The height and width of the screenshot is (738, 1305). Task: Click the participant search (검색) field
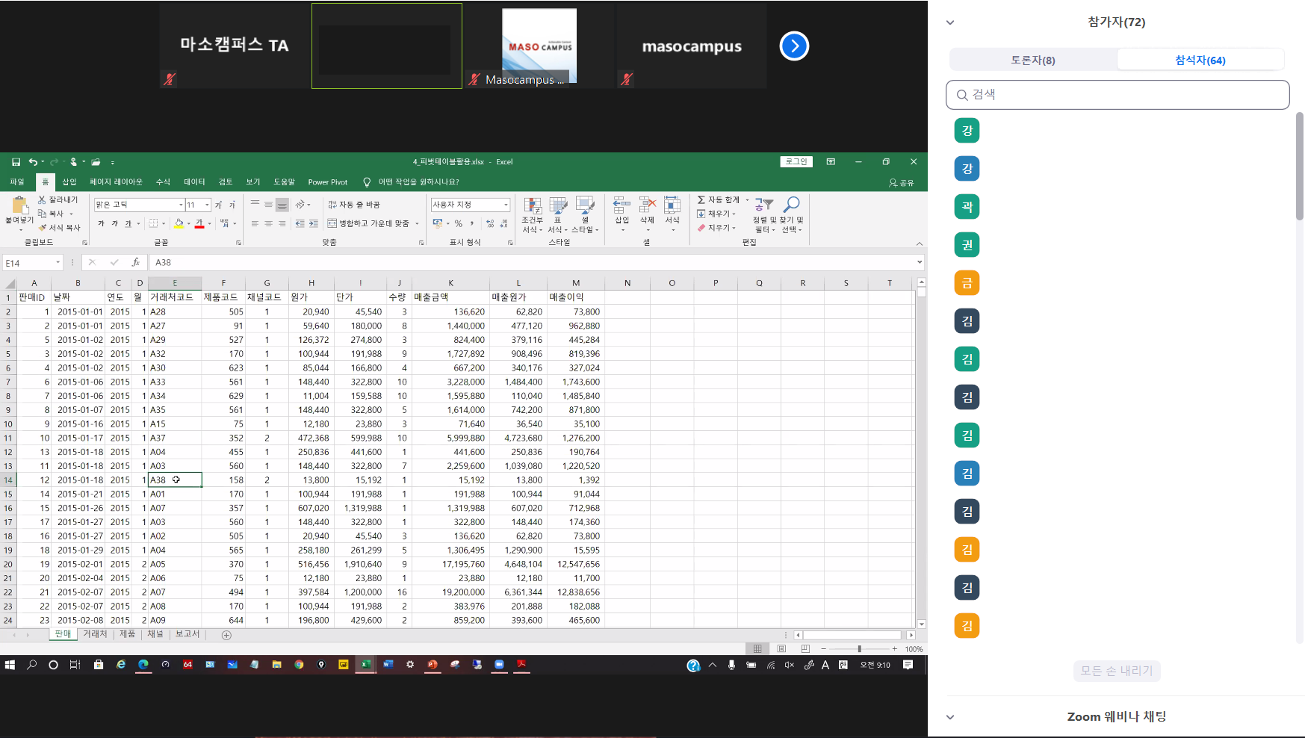pos(1118,95)
